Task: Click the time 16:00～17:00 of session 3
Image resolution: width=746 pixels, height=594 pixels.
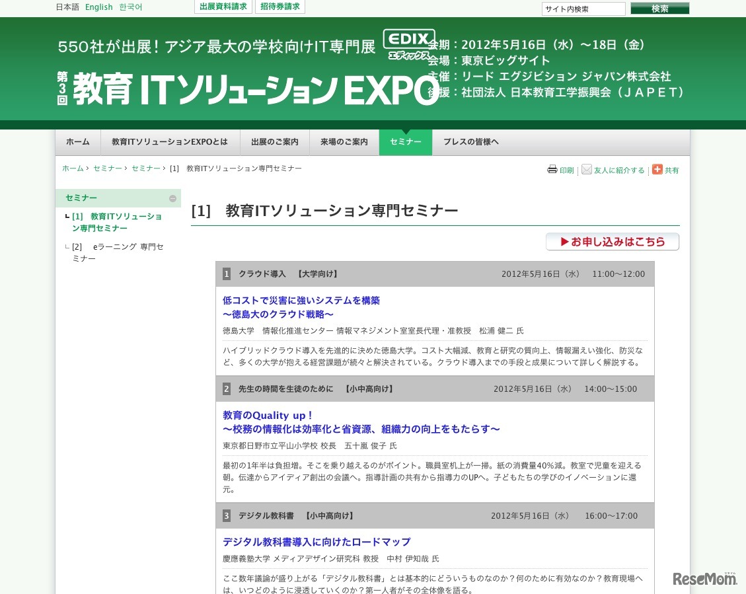Action: pyautogui.click(x=611, y=516)
